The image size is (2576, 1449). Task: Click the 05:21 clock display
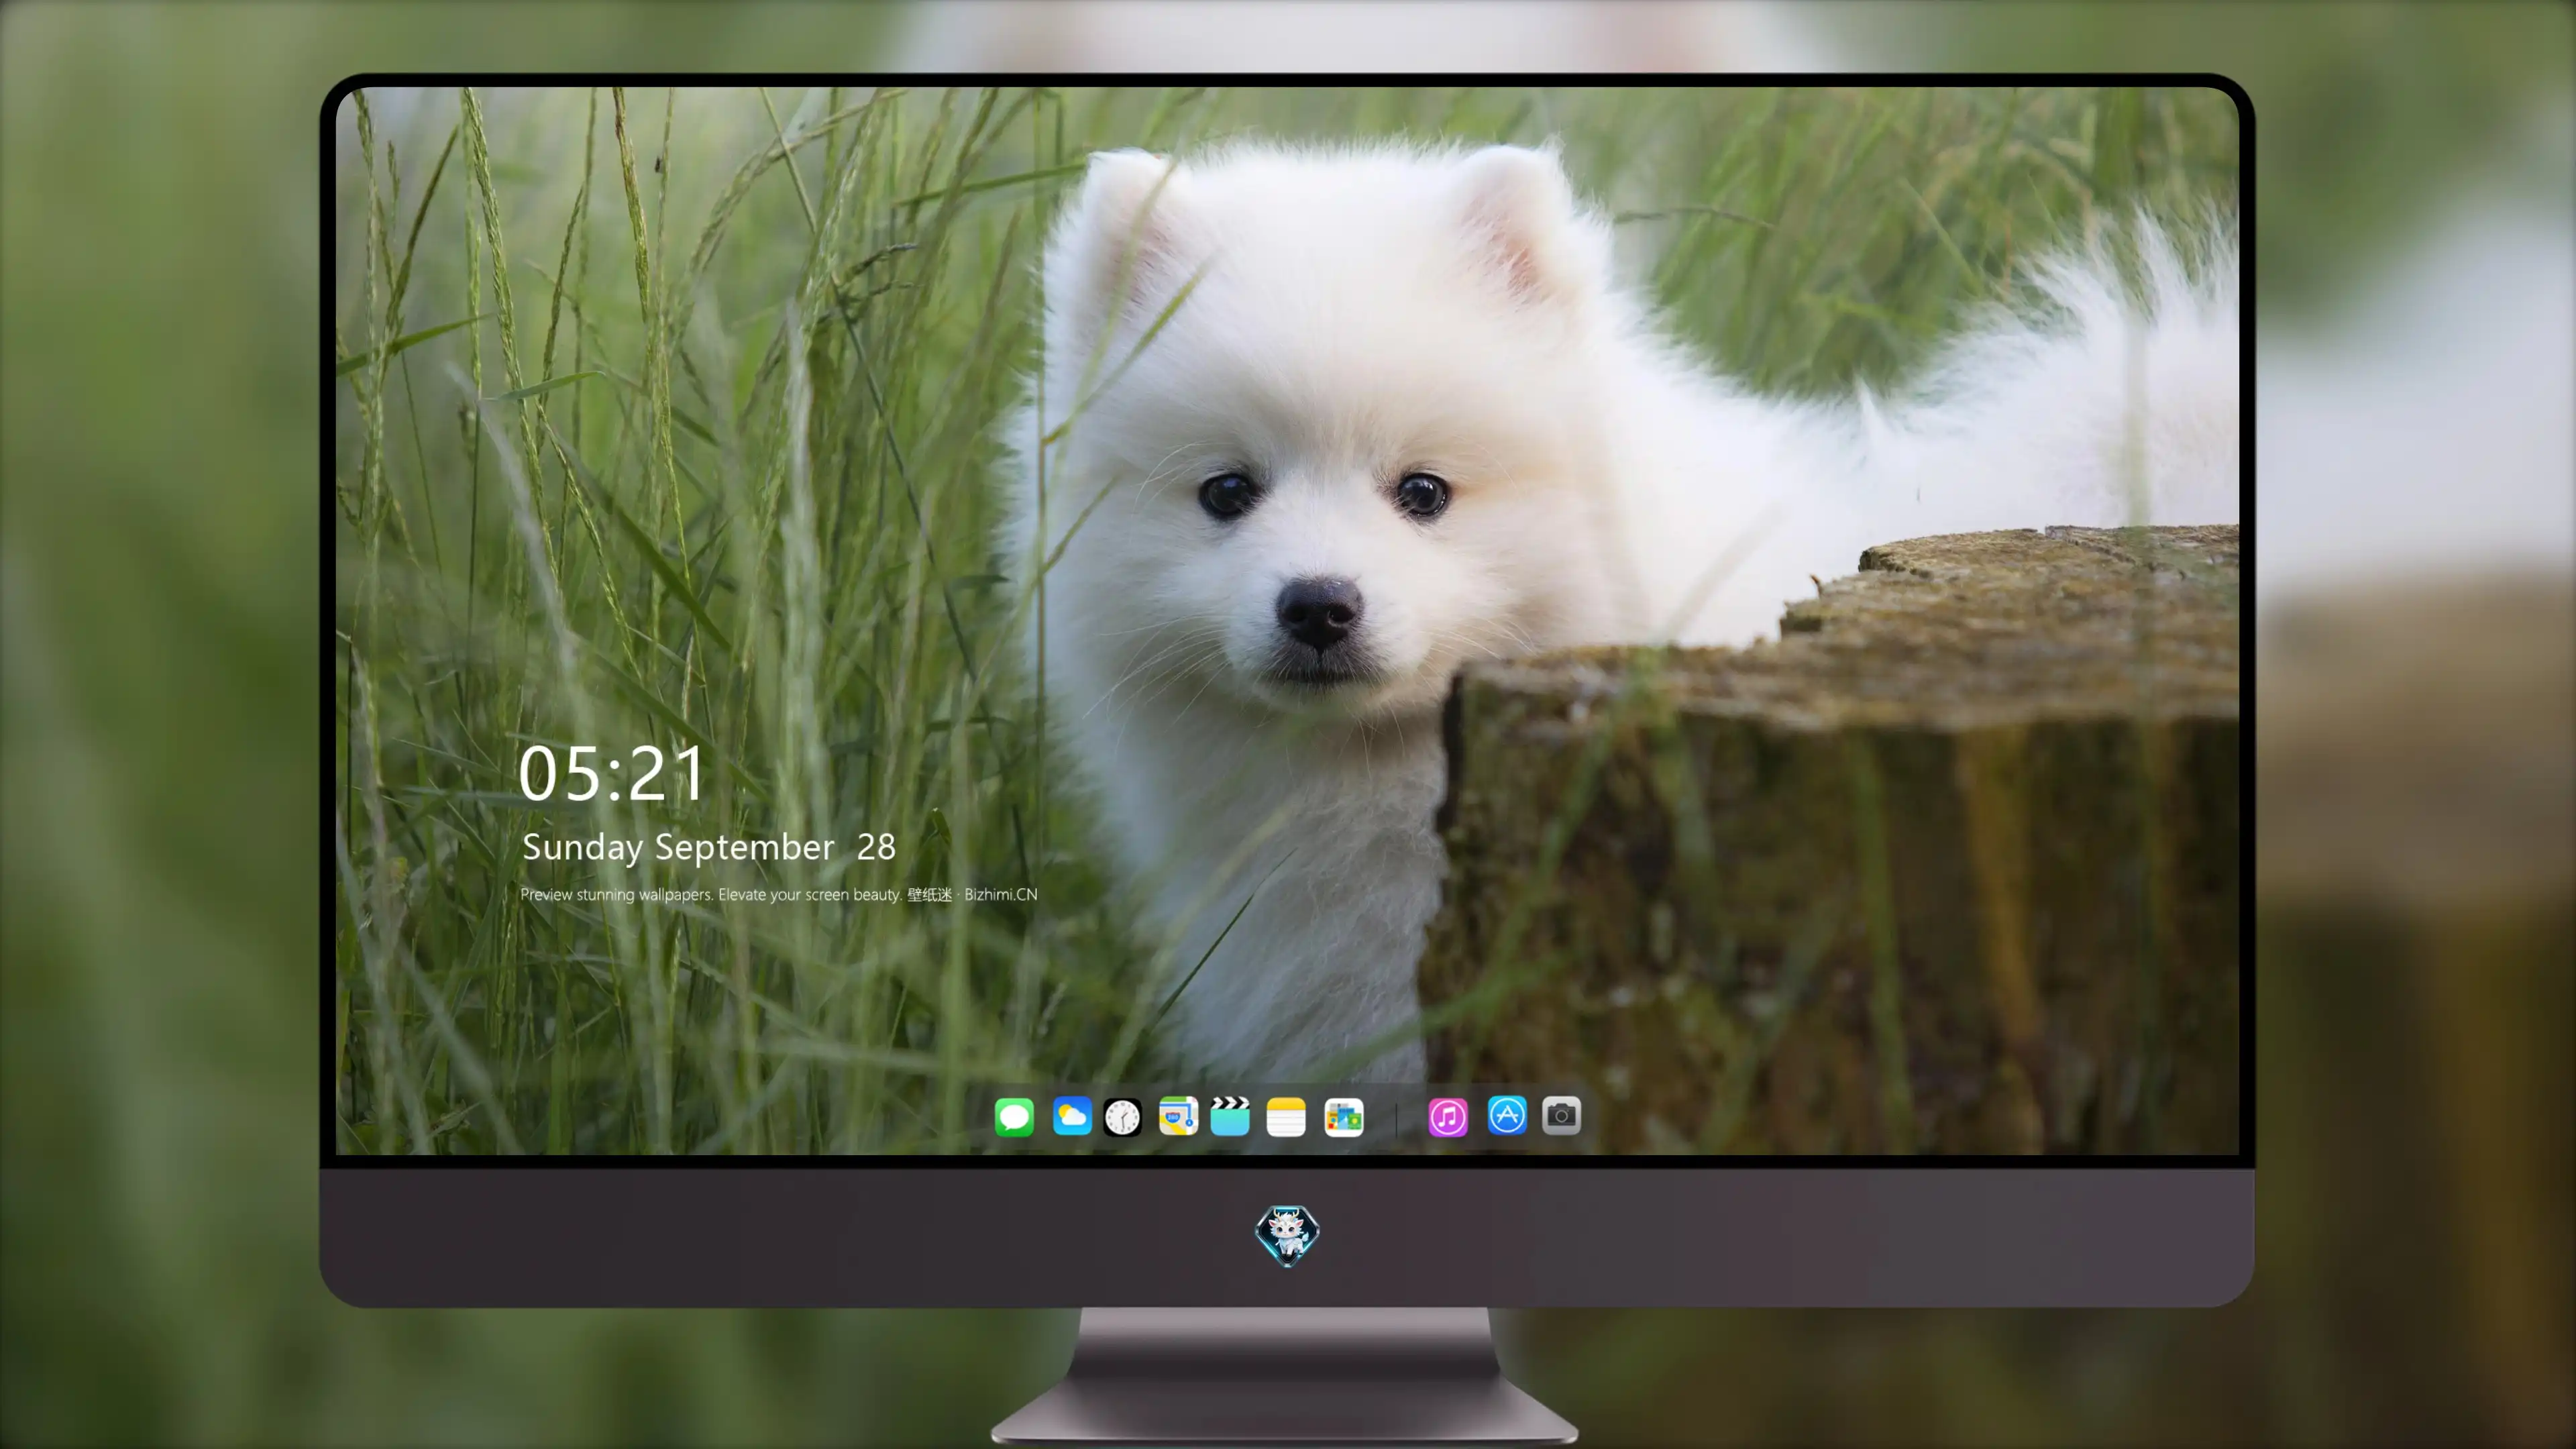[612, 774]
